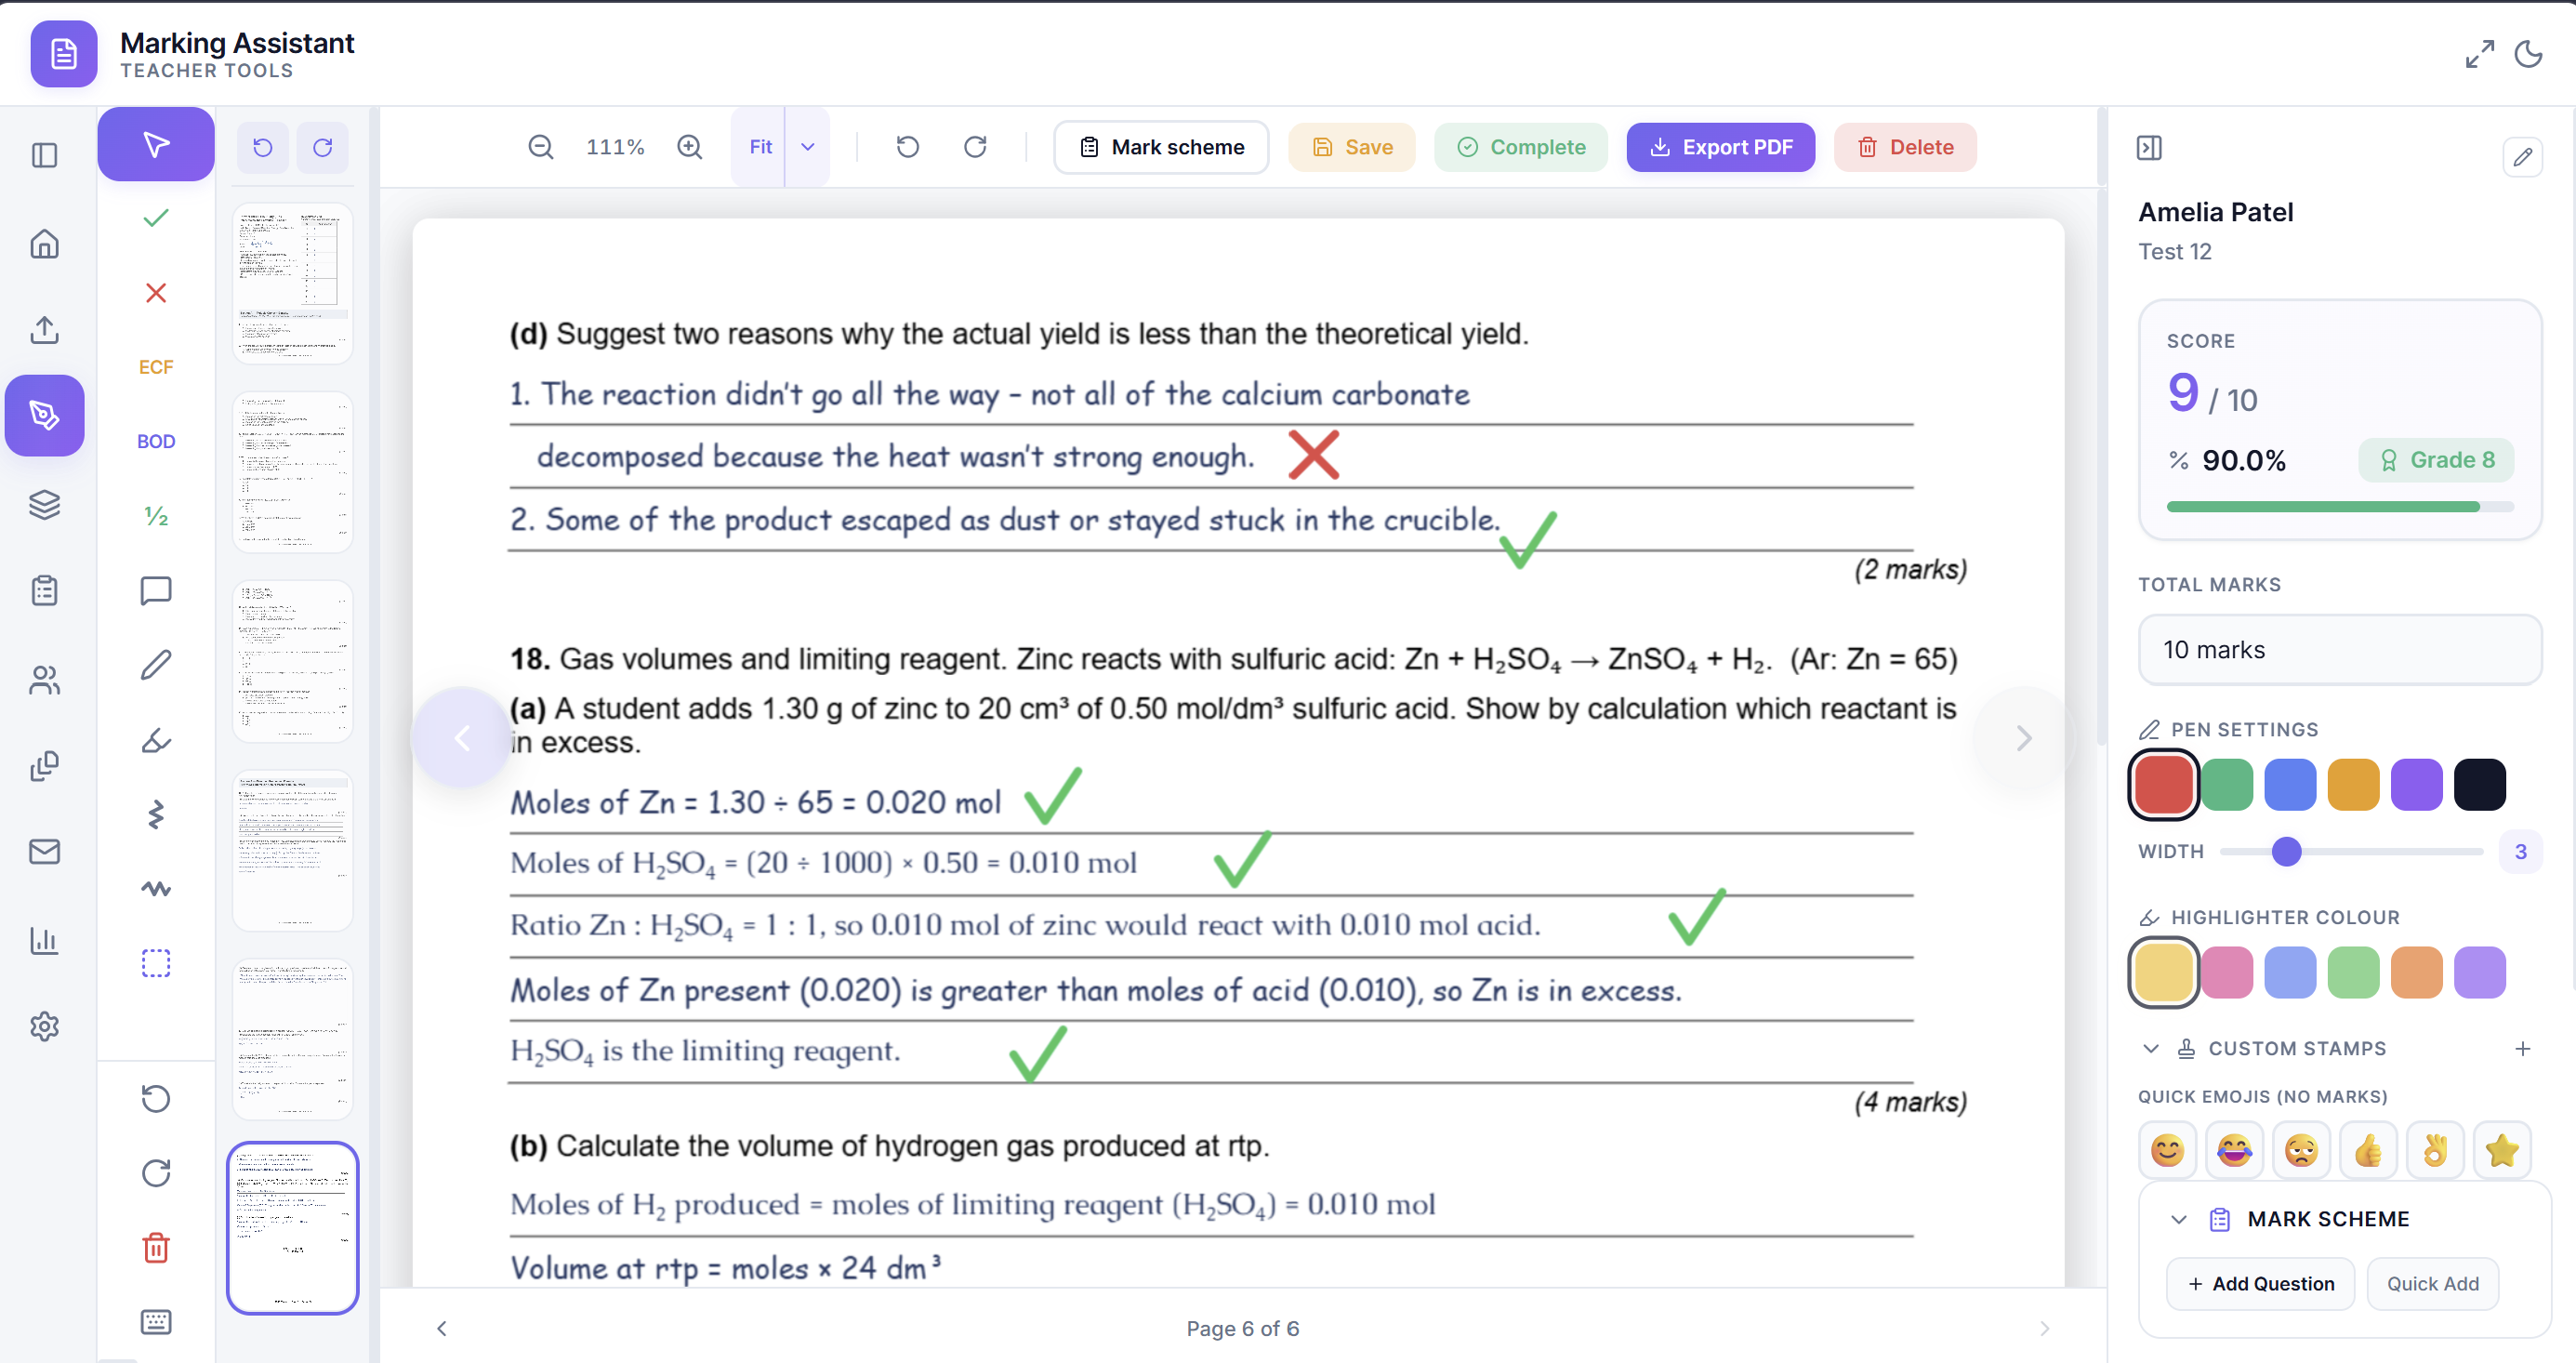Rotate page clockwise in top toolbar
This screenshot has width=2576, height=1363.
[x=975, y=147]
